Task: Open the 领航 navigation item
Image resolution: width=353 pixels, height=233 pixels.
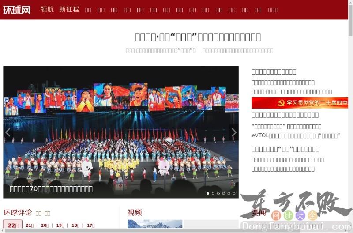Action: [47, 9]
